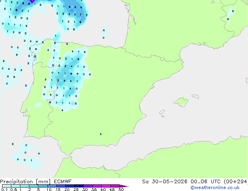Click the legend label "15"

pos(58,189)
